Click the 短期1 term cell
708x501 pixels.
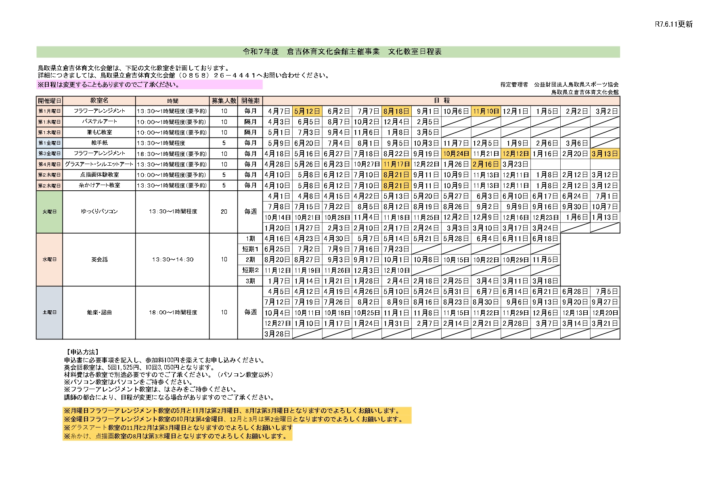coord(250,249)
